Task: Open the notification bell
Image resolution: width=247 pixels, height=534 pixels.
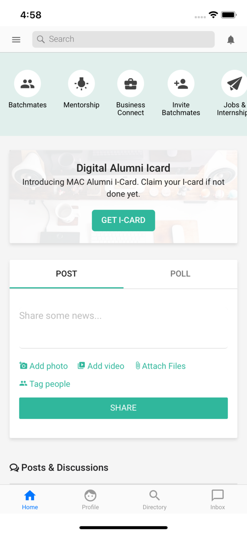Action: tap(231, 40)
